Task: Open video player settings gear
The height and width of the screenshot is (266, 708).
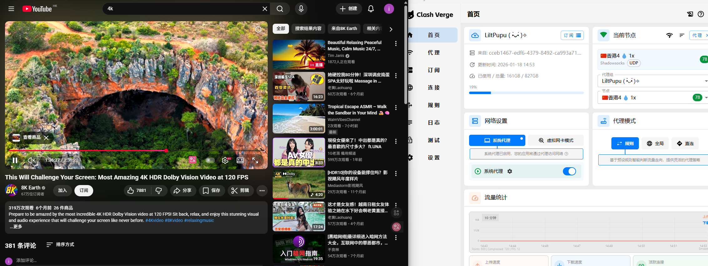Action: (225, 160)
